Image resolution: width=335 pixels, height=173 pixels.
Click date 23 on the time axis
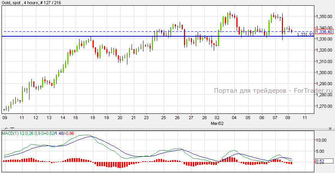[x=146, y=118]
